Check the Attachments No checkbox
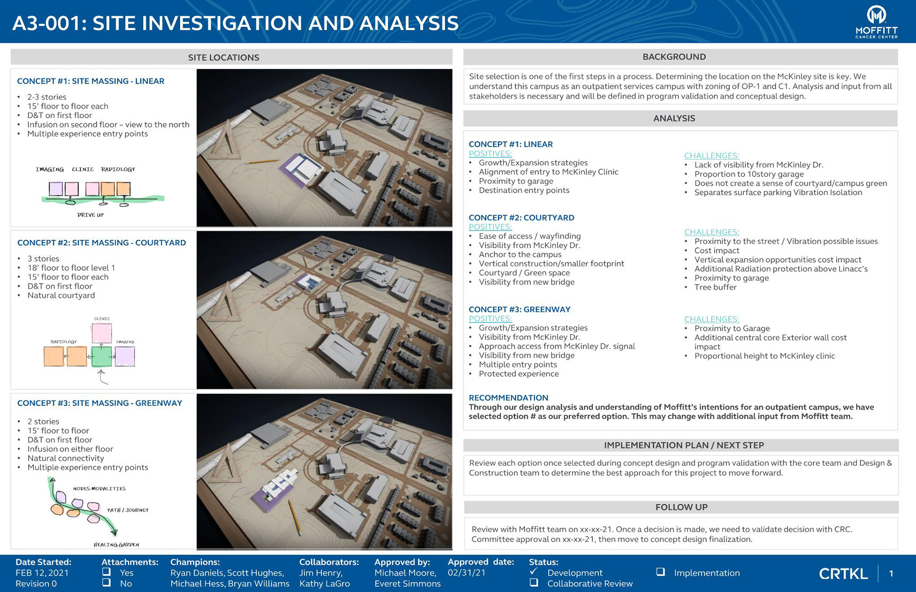 [106, 582]
